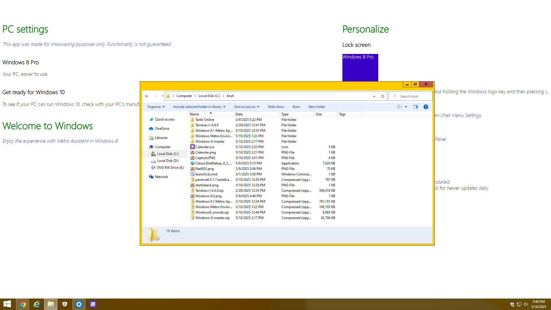Image resolution: width=551 pixels, height=310 pixels.
Task: Switch to File Explorer taskbar button
Action: click(51, 304)
